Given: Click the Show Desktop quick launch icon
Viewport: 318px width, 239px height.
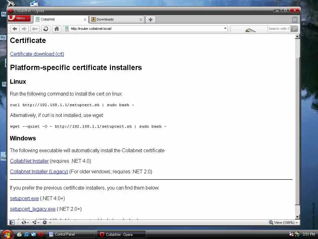Looking at the screenshot, I should coord(34,234).
